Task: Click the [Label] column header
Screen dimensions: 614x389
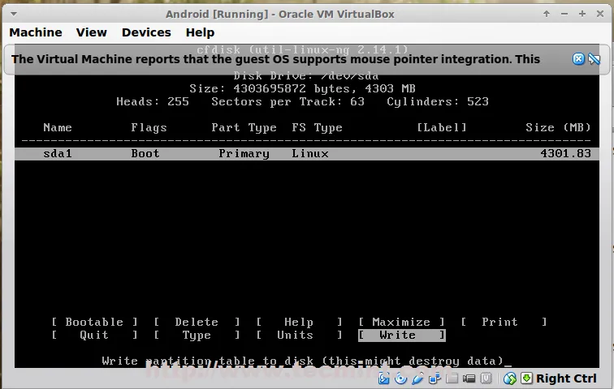Action: point(442,128)
